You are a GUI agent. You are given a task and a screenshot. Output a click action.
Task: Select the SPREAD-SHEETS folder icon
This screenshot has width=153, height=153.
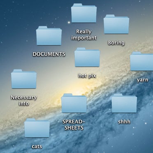[x=74, y=103]
